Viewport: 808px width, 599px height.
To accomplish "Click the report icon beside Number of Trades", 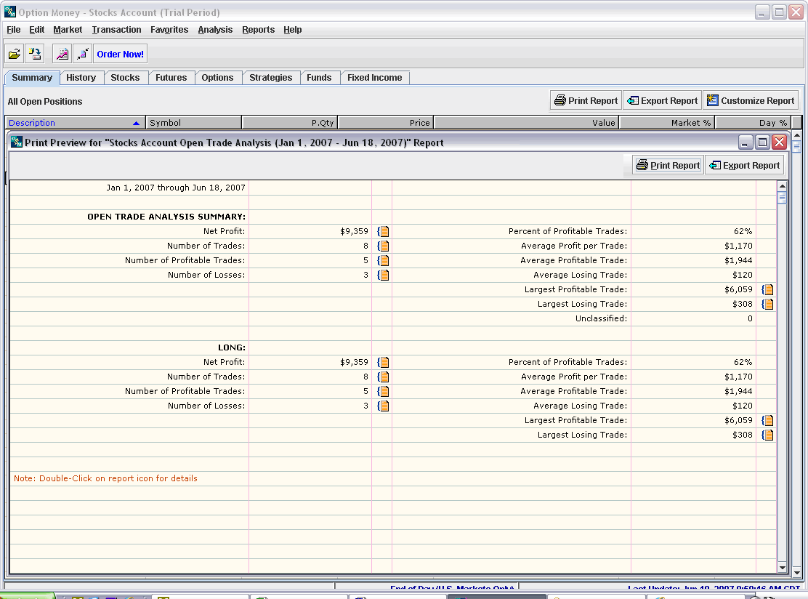I will (383, 245).
